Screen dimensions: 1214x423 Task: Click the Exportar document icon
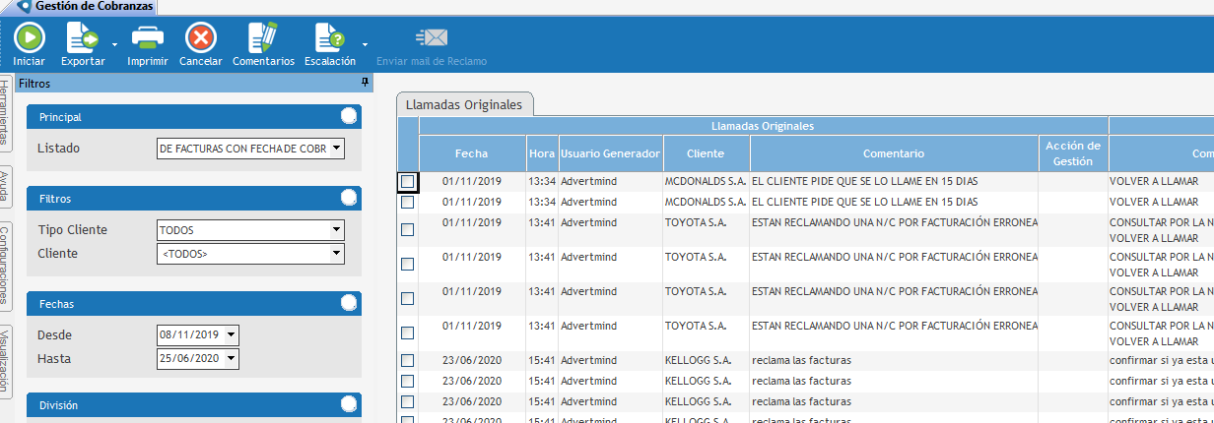pos(82,38)
